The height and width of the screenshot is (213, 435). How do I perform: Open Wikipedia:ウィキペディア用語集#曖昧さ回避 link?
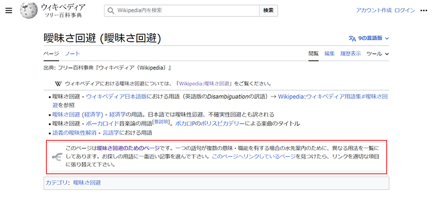pos(333,97)
